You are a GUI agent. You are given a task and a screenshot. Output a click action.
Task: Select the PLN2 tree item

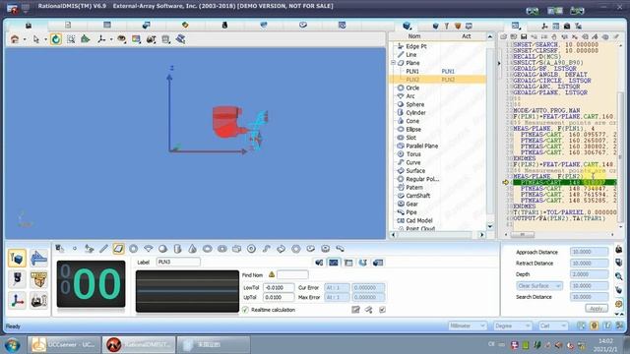412,80
